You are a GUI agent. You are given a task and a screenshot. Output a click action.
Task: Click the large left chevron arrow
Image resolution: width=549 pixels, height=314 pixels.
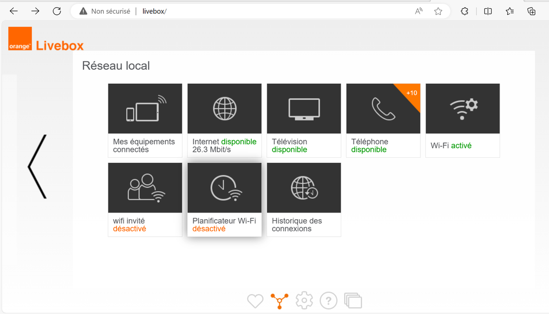tap(37, 167)
